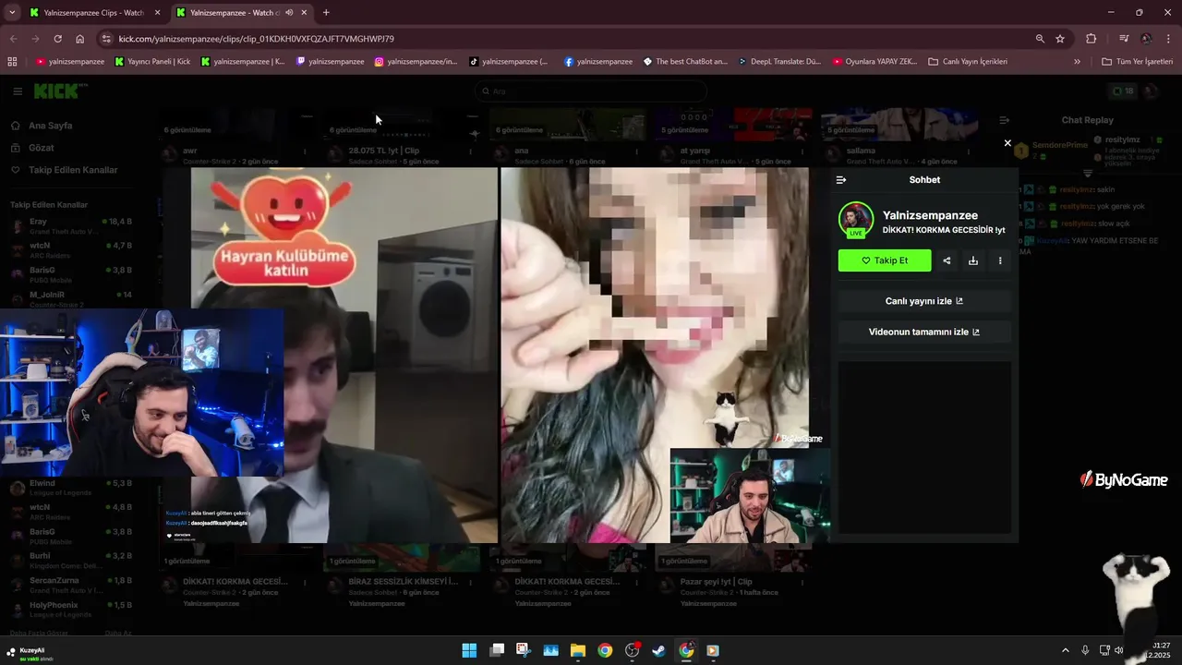
Task: Open browser extensions menu
Action: pyautogui.click(x=1092, y=39)
